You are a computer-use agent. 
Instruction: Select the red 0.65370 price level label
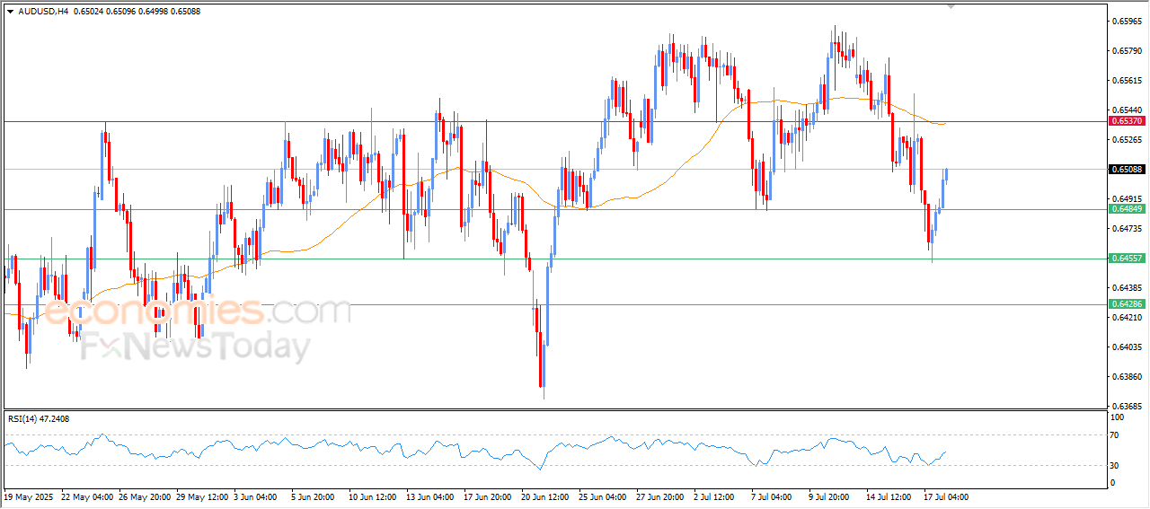pyautogui.click(x=1127, y=121)
